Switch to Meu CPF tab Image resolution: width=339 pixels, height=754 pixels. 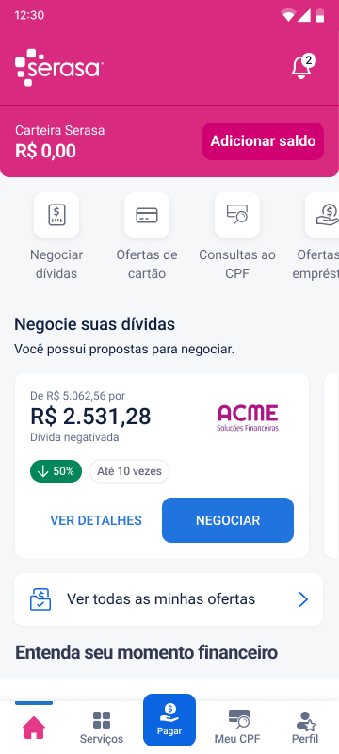click(238, 727)
